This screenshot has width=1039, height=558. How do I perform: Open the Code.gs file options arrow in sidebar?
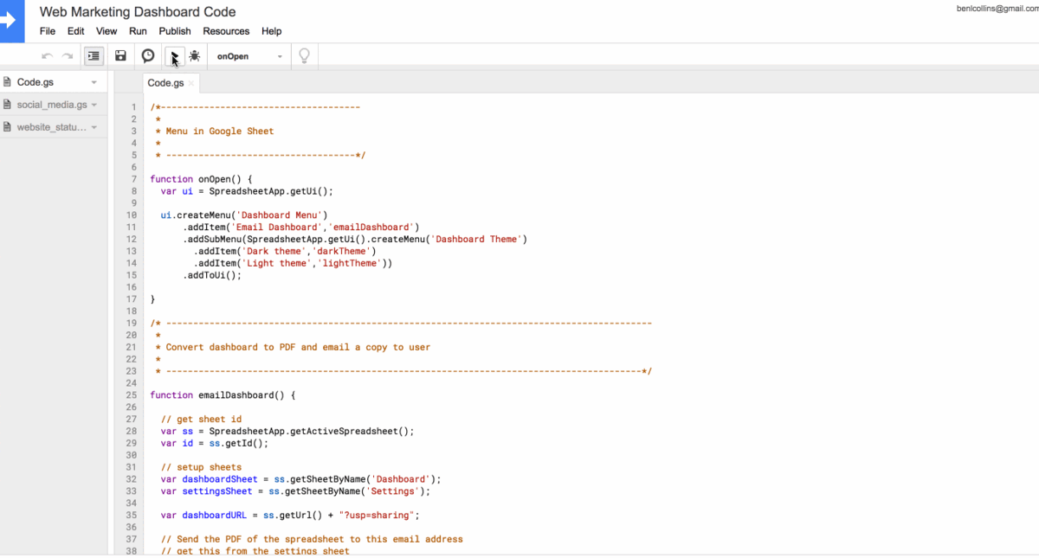[94, 82]
